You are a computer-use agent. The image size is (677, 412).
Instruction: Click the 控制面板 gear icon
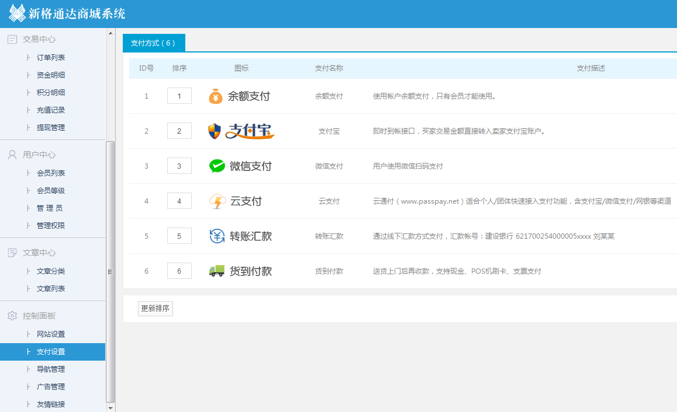[x=12, y=316]
